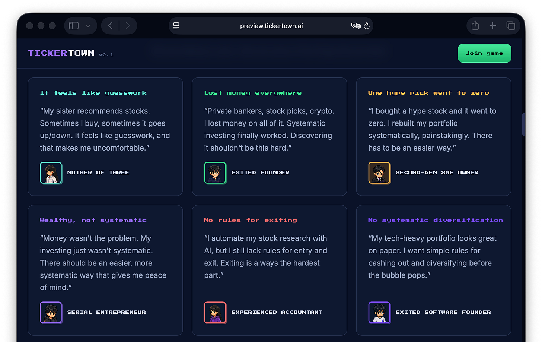Image resolution: width=542 pixels, height=342 pixels.
Task: Click the 'No rules for exiting' heading
Action: [251, 220]
